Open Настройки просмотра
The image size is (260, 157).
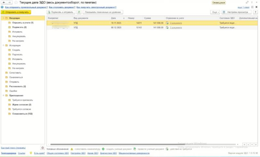tap(236, 12)
